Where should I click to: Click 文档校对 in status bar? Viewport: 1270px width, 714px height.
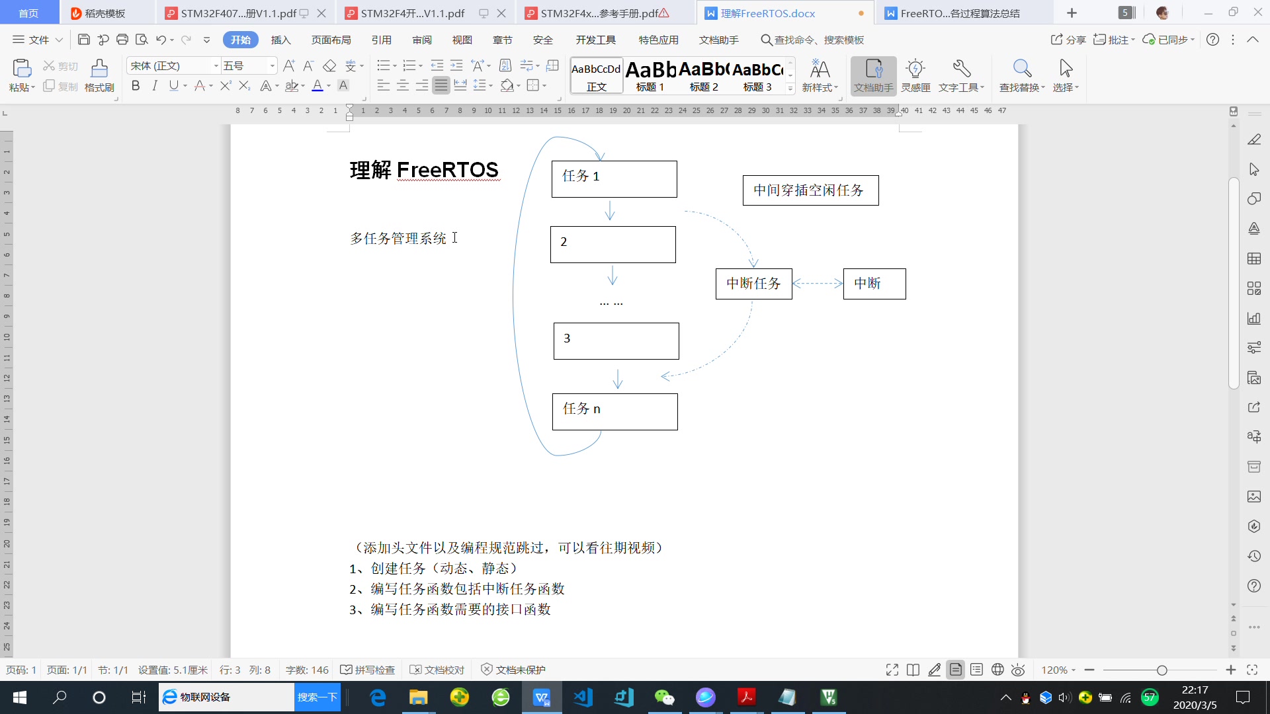click(x=437, y=670)
